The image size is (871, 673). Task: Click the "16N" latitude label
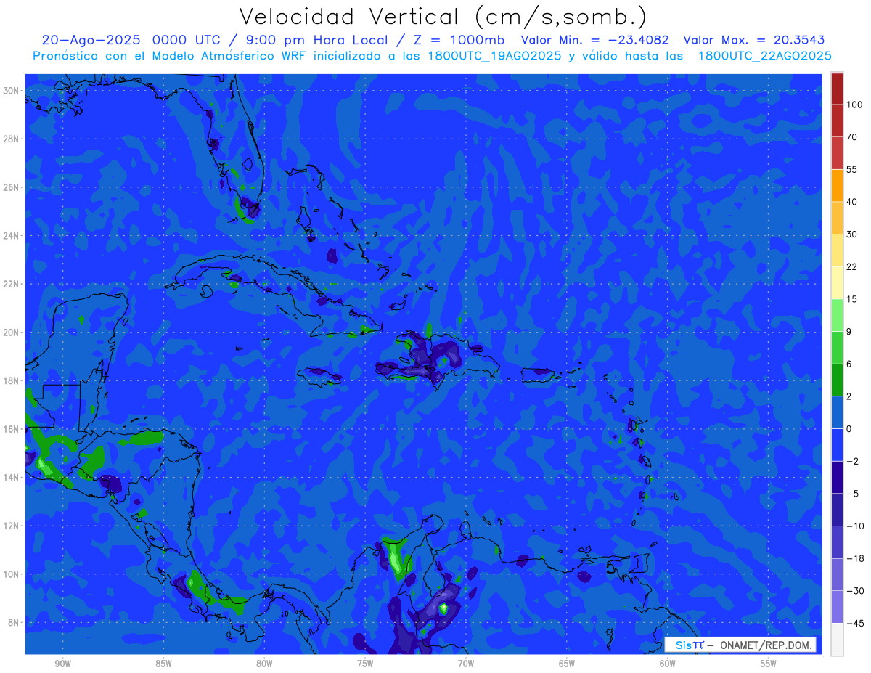(x=12, y=429)
